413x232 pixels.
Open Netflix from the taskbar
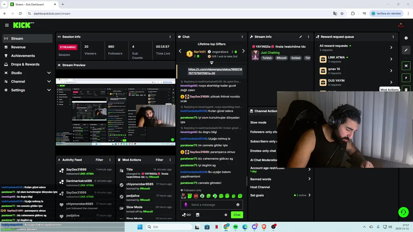coord(217,227)
